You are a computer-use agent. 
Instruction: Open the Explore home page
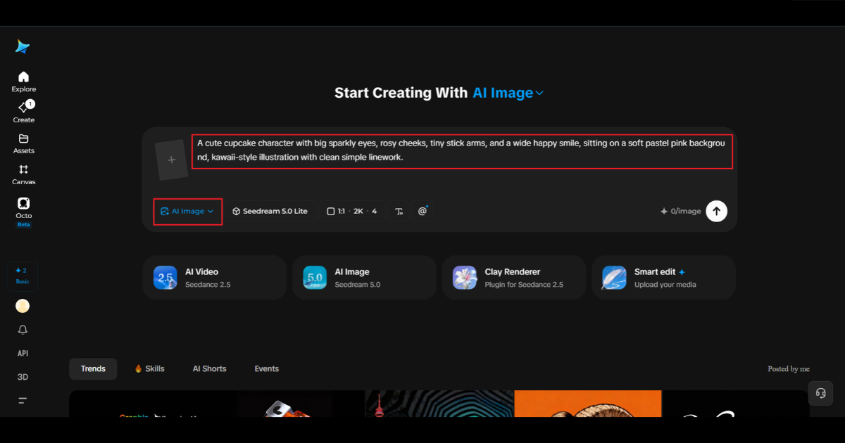[23, 82]
